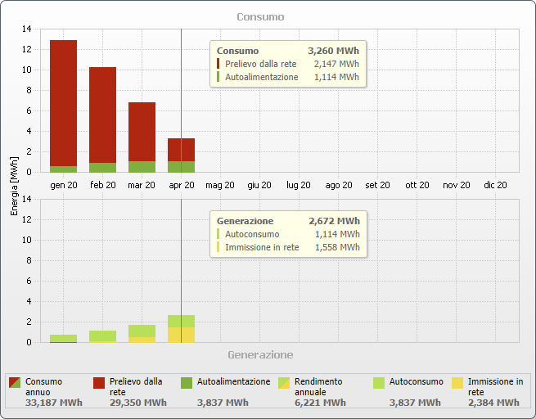Click 'Autoconsumo' in the Generazione tooltip
536x419 pixels.
252,234
